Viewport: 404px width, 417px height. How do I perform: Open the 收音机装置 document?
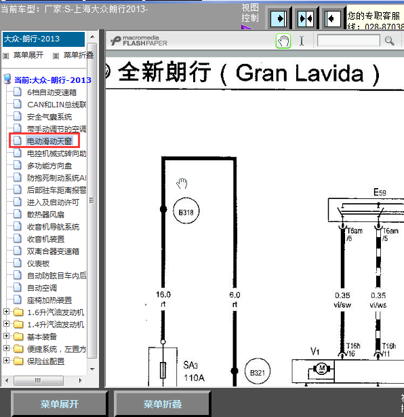click(45, 239)
